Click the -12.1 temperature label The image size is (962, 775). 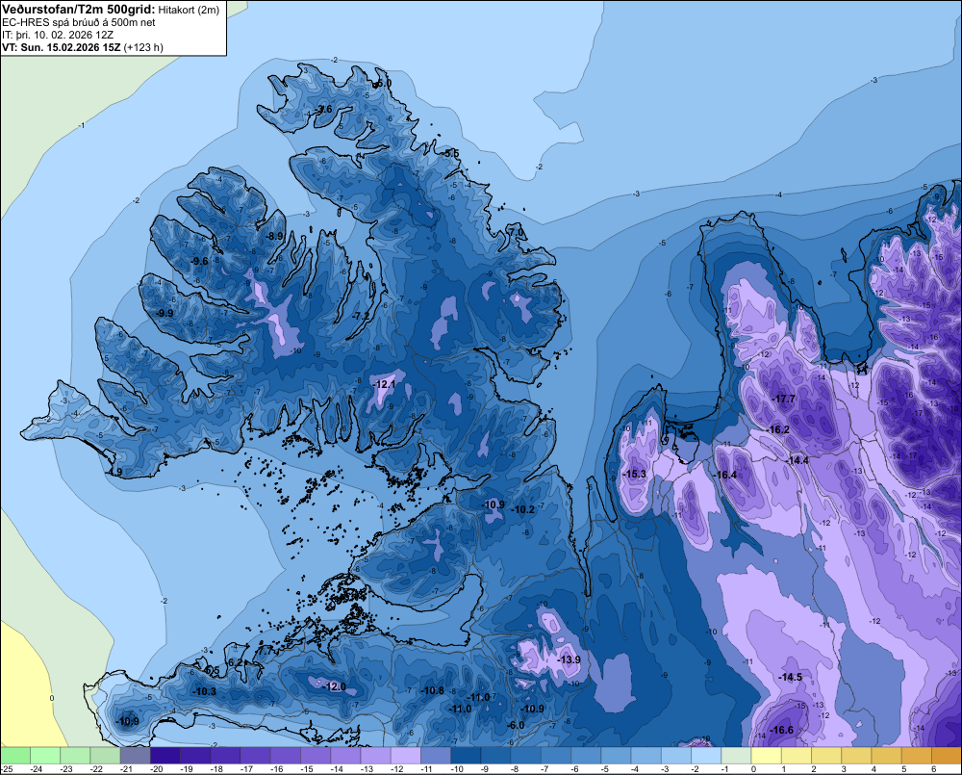pos(384,384)
